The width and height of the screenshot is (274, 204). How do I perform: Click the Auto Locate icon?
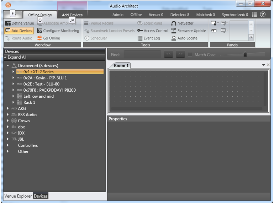174,38
